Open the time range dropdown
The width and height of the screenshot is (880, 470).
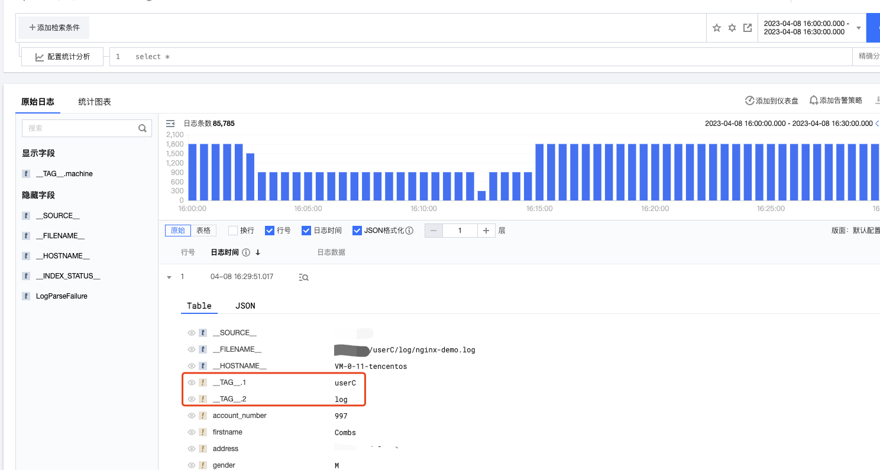pos(859,28)
